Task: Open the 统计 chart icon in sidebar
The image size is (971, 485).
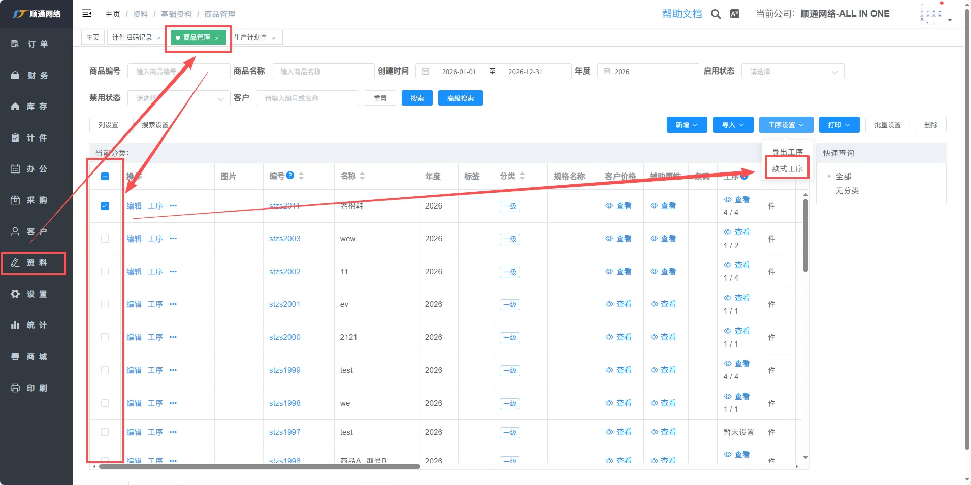Action: pyautogui.click(x=15, y=325)
